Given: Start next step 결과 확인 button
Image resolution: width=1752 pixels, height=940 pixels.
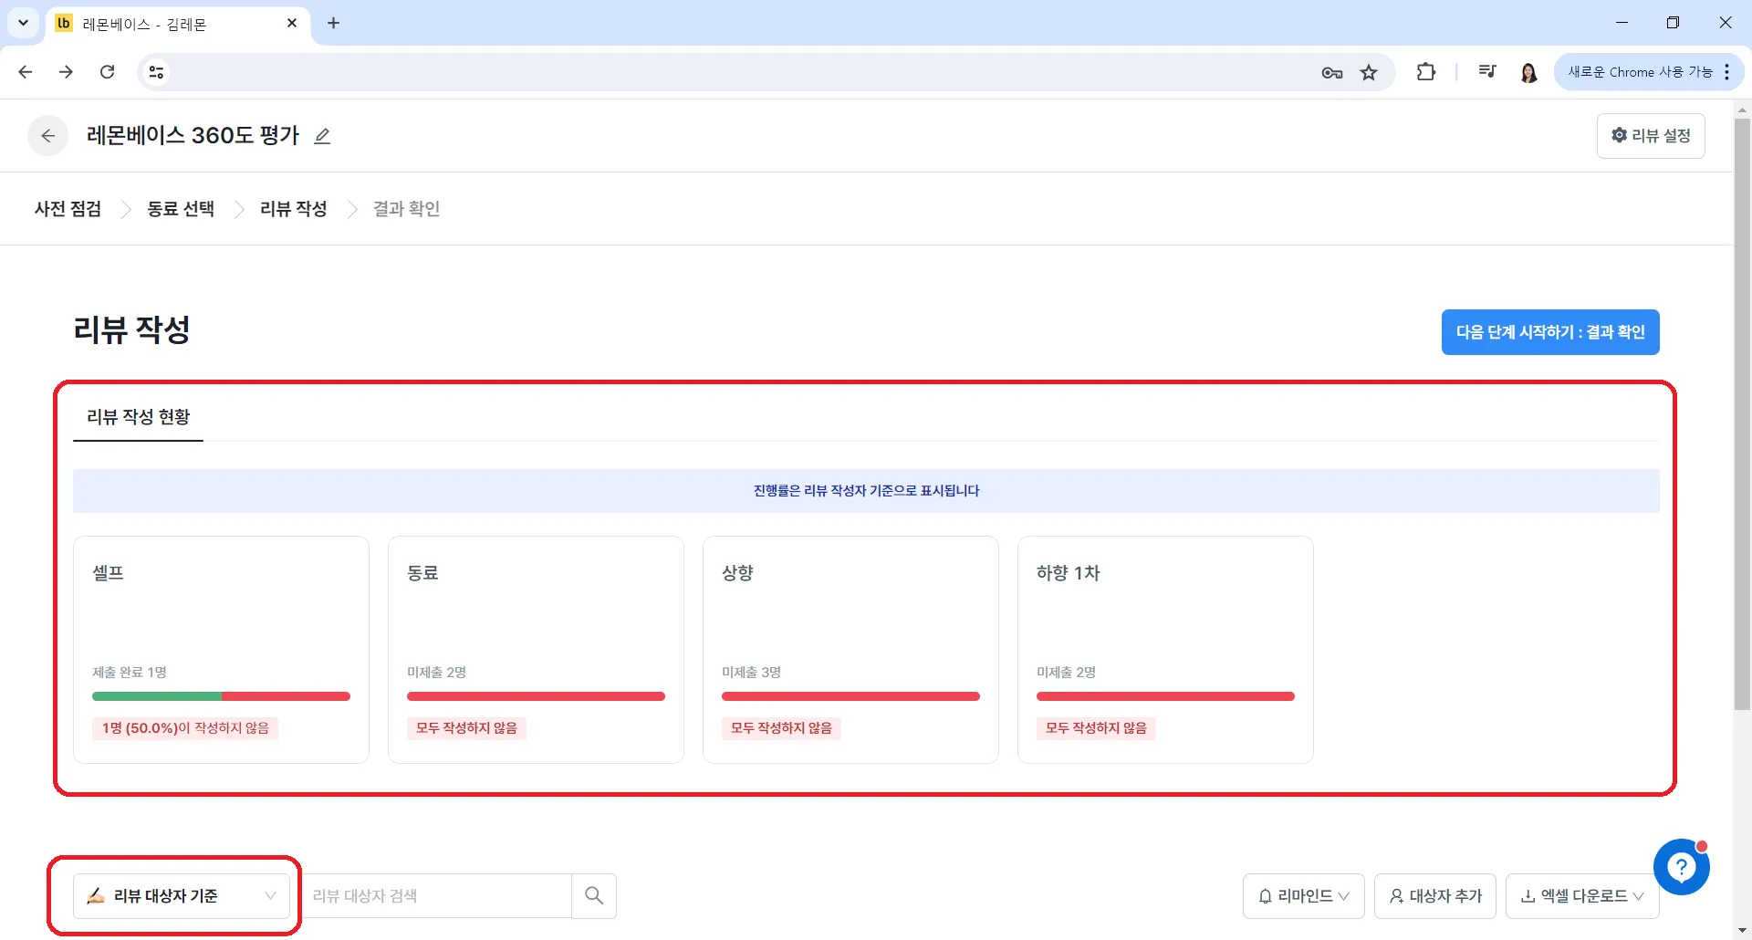Looking at the screenshot, I should [1550, 332].
